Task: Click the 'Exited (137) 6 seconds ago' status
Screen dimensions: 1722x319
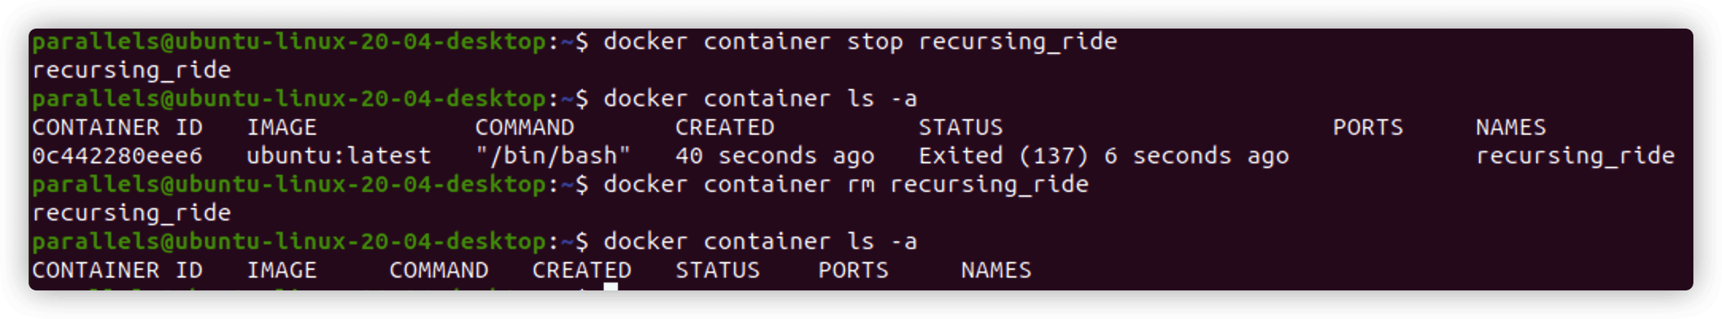Action: [1104, 156]
